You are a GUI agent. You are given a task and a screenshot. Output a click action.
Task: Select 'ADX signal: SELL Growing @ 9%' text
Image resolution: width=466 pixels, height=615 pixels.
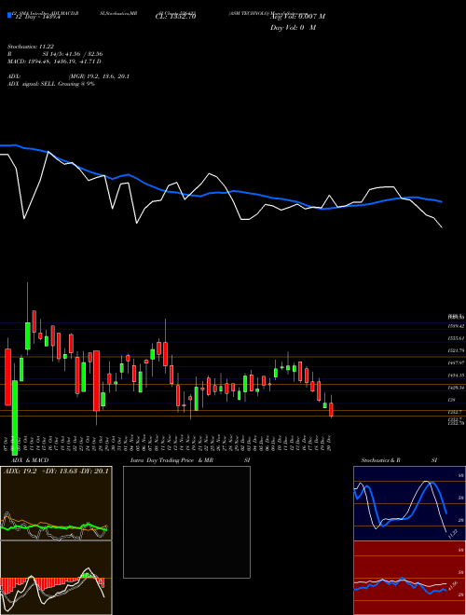pyautogui.click(x=51, y=84)
